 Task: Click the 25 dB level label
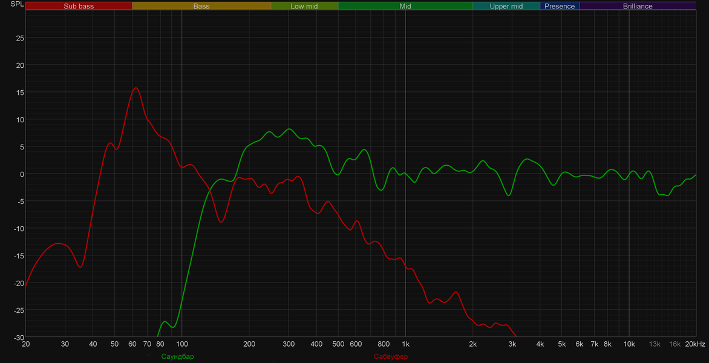tap(20, 38)
